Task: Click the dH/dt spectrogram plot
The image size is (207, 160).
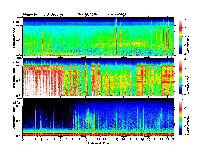Action: point(98,36)
